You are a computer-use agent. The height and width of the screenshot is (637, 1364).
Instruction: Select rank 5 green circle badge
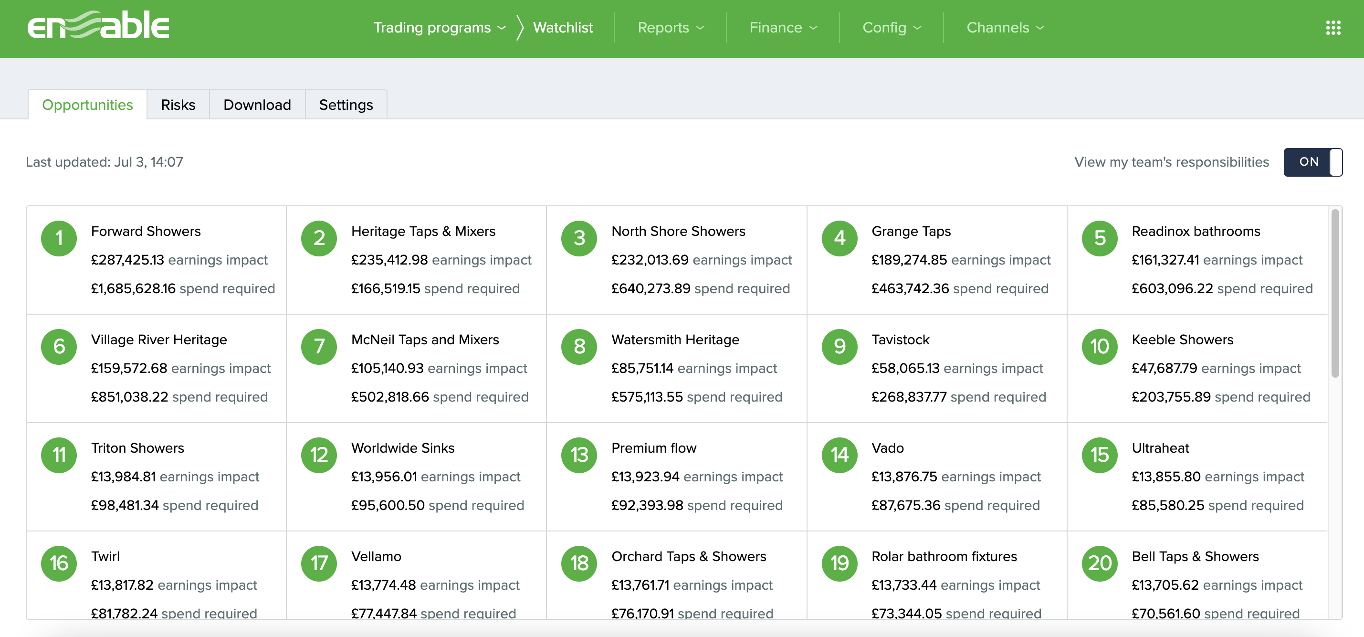pos(1100,238)
